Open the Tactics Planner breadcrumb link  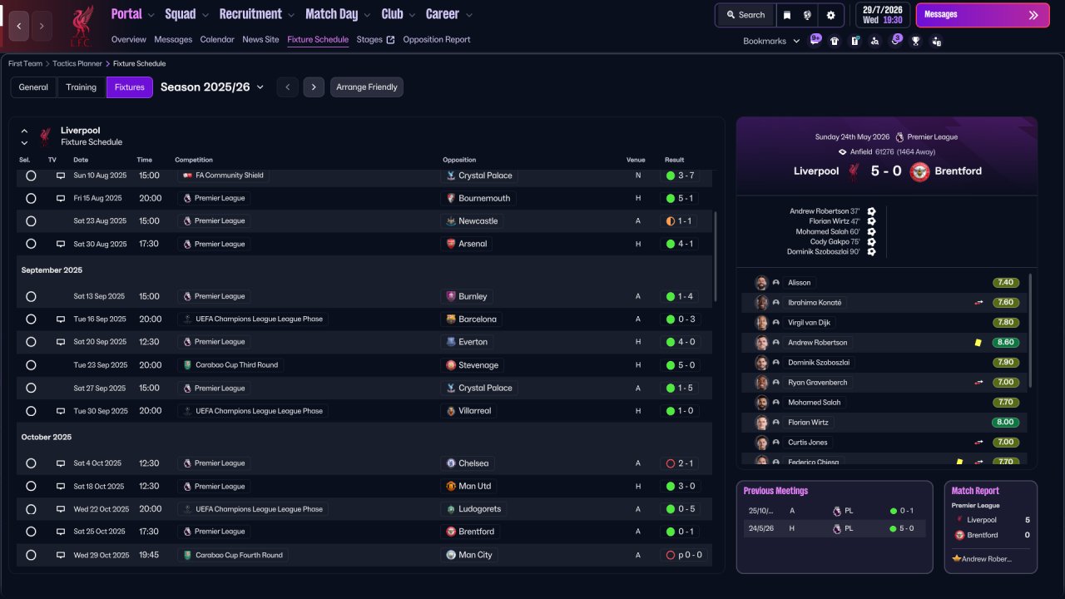(77, 63)
